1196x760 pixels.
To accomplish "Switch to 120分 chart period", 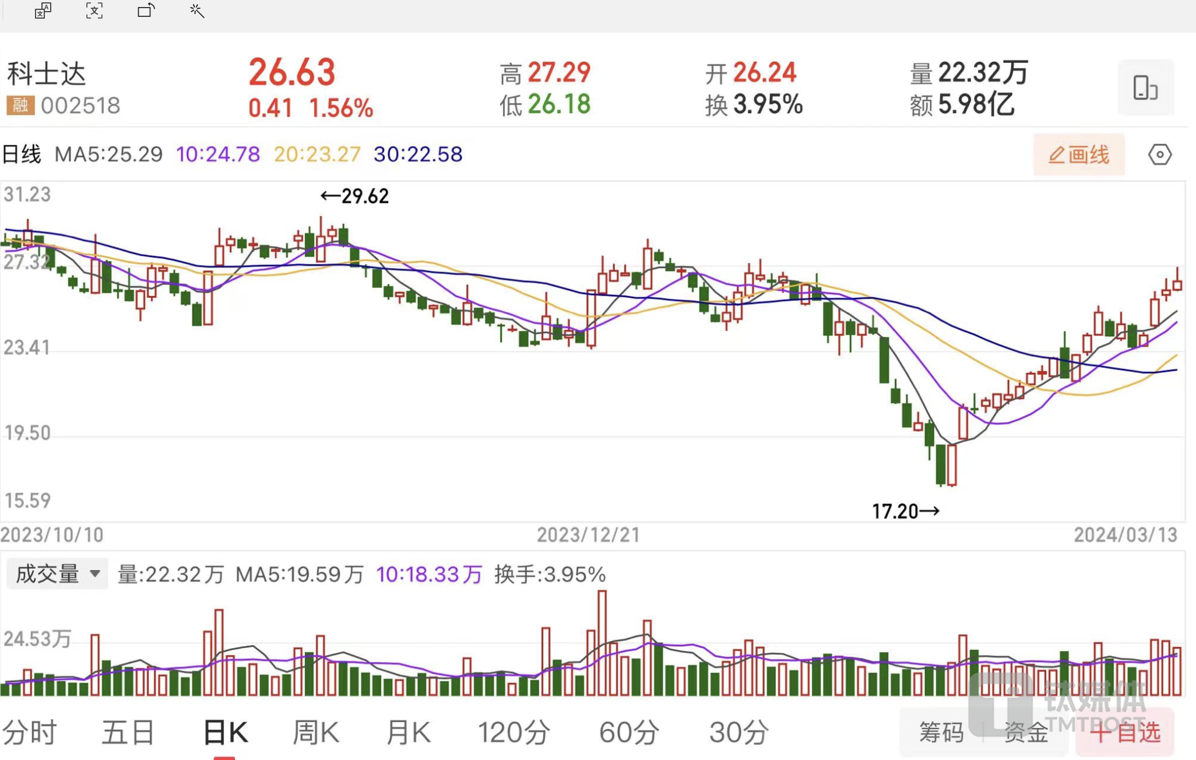I will (513, 732).
